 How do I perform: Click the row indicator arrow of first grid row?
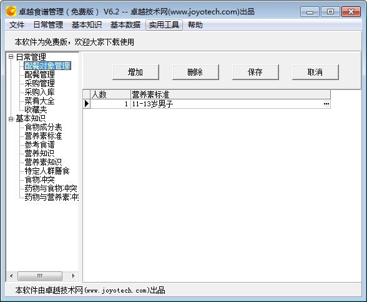click(87, 104)
